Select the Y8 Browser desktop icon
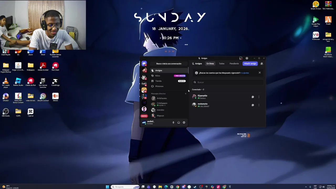 [x=316, y=36]
